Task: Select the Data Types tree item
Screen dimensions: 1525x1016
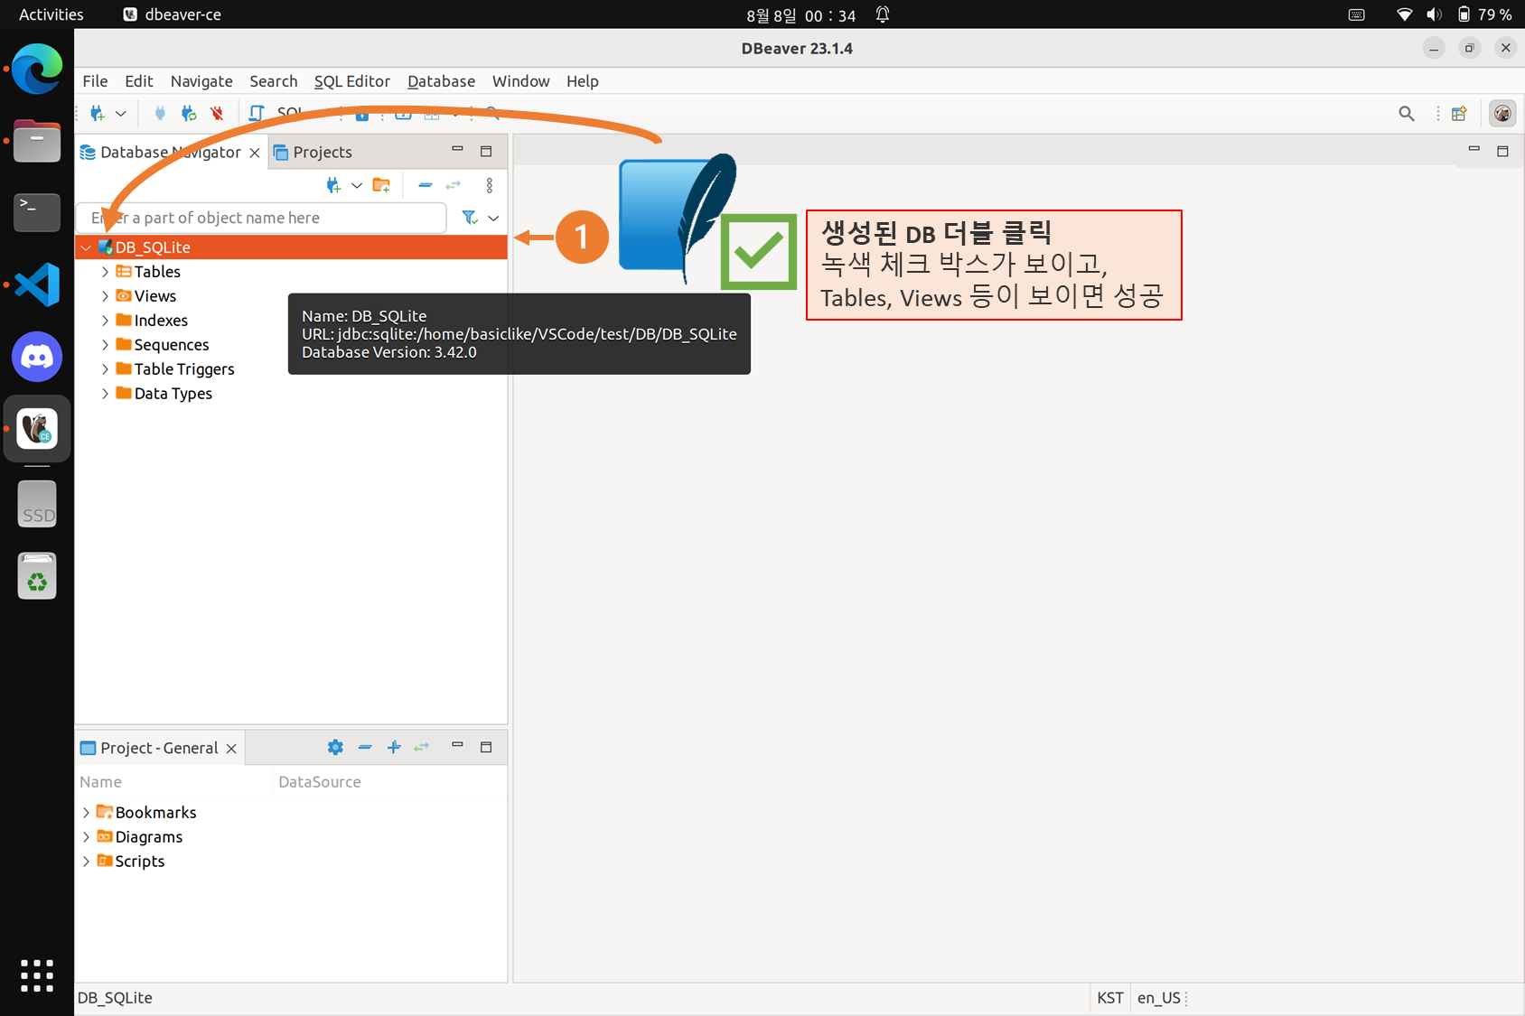Action: tap(173, 394)
